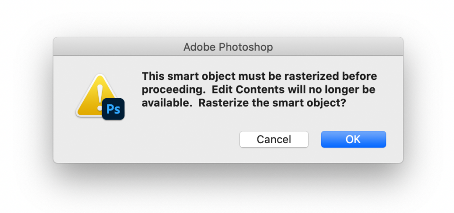This screenshot has width=454, height=213.
Task: Click the OK button to rasterize
Action: pos(353,139)
